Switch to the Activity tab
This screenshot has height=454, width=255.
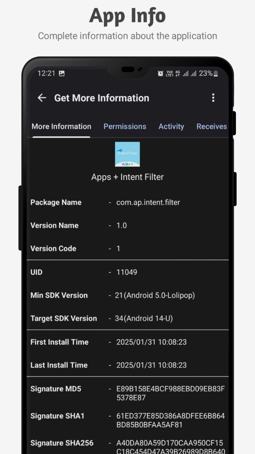[x=171, y=127]
